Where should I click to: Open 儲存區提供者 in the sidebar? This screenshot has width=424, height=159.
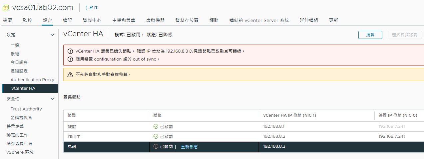(20, 144)
